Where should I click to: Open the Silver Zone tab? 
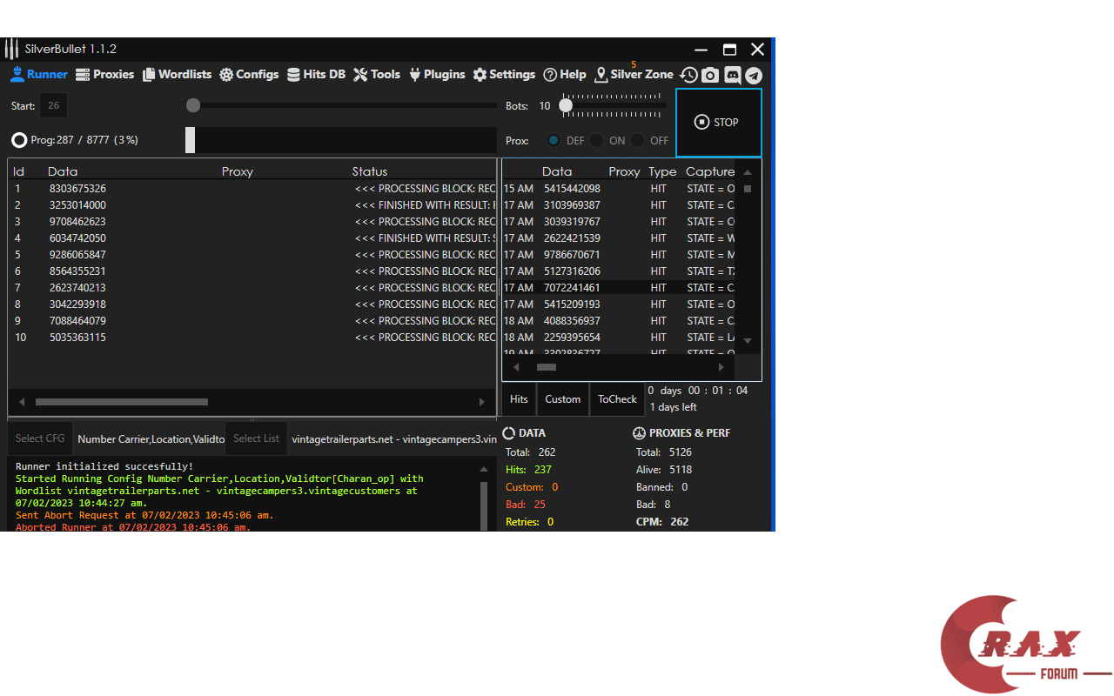point(634,75)
